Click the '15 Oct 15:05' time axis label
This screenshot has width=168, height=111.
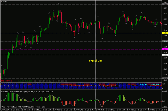coord(79,110)
